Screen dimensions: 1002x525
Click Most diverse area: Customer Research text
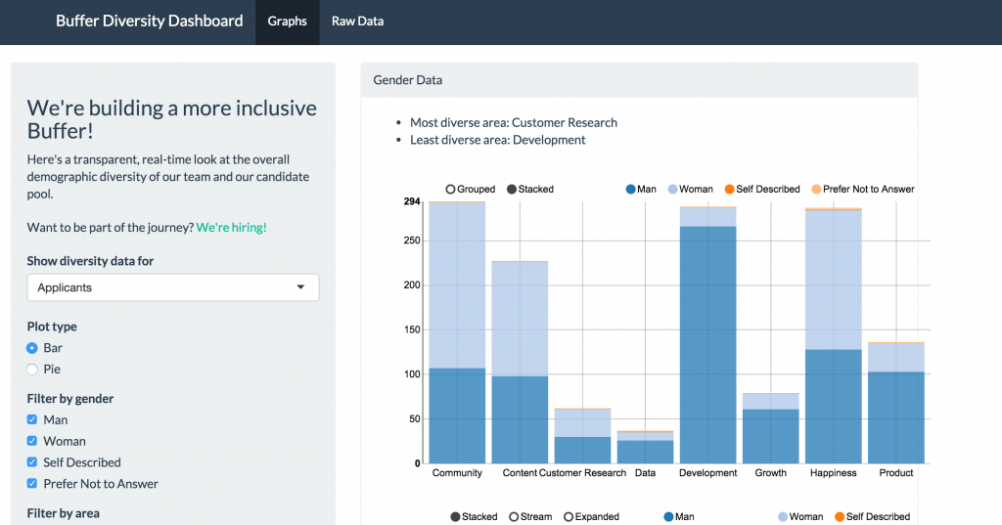tap(514, 122)
